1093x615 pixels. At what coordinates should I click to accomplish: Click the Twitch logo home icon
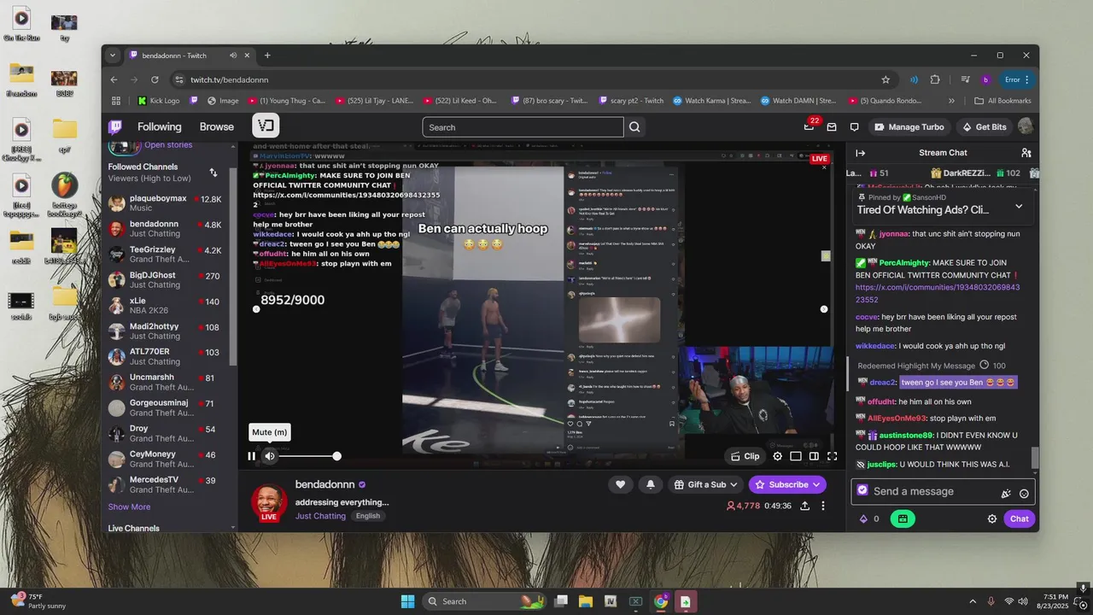[x=115, y=126]
